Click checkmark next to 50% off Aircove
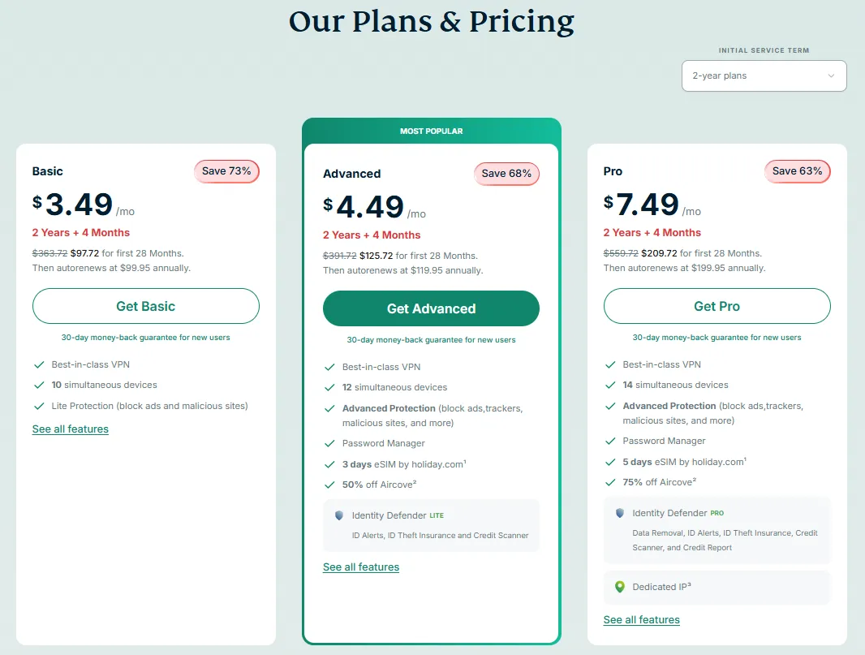 pos(329,485)
